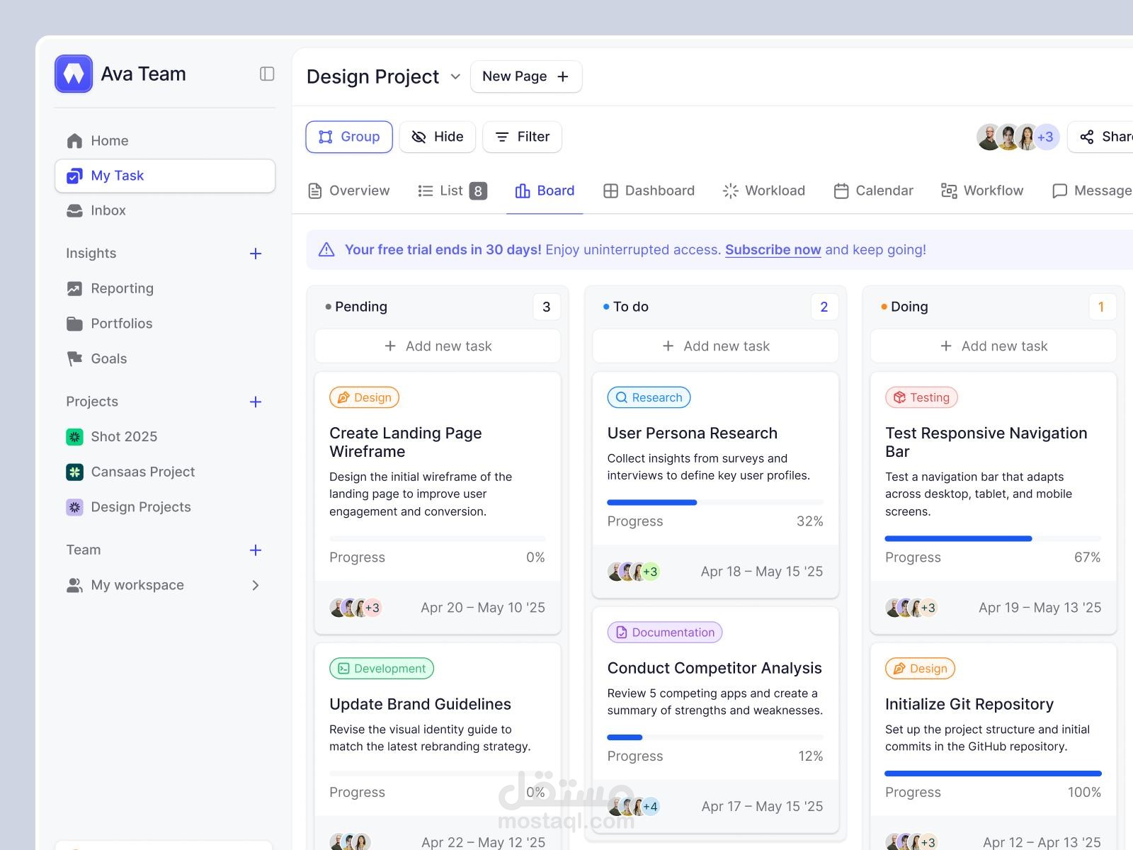The image size is (1133, 850).
Task: Click the Message speech bubble icon
Action: click(1059, 191)
